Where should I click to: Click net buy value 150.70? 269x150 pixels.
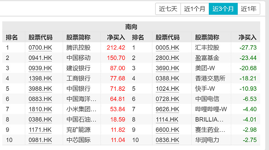(x=116, y=58)
